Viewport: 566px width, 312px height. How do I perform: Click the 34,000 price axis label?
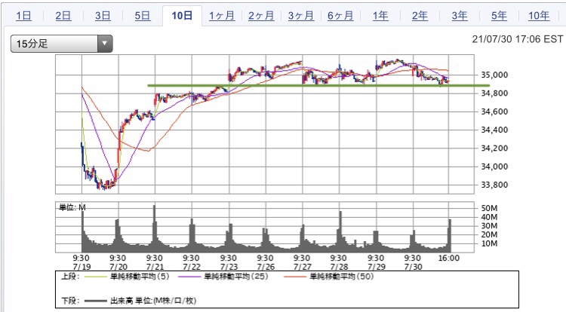(x=494, y=167)
